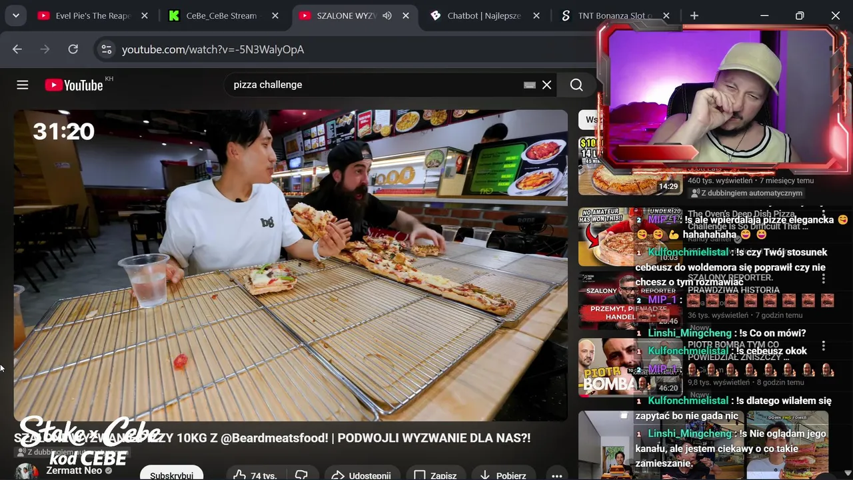This screenshot has height=480, width=853.
Task: Click the video player to pause
Action: click(x=291, y=265)
